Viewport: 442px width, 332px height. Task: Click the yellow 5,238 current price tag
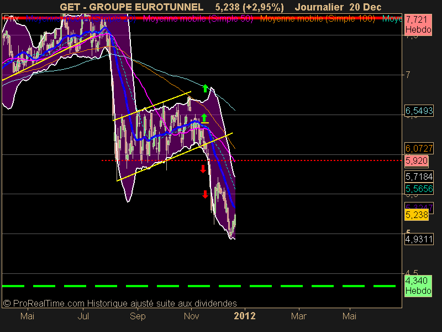[x=417, y=215]
